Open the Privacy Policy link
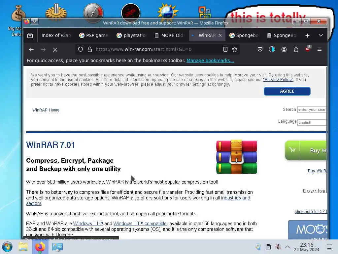Image resolution: width=338 pixels, height=254 pixels. 278,80
